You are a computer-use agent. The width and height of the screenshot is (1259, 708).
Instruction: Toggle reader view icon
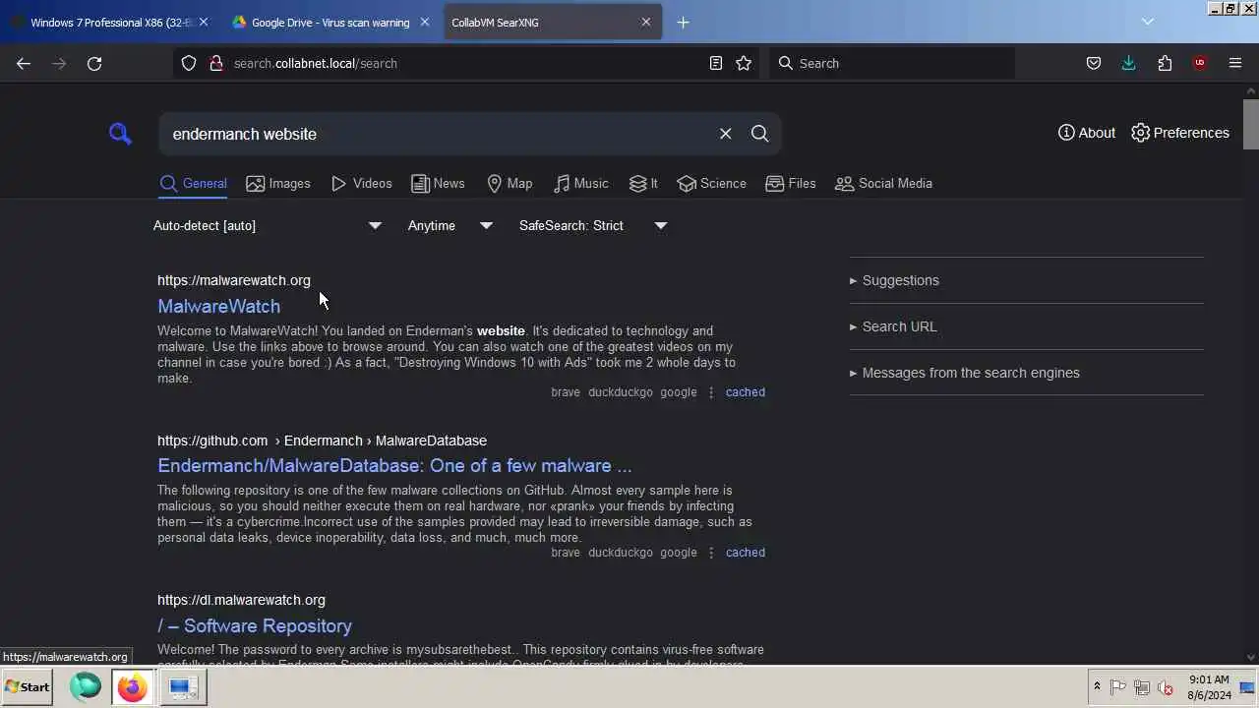click(x=716, y=63)
